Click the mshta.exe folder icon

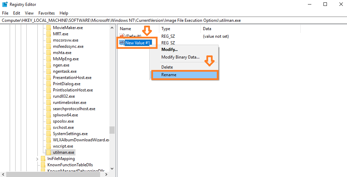[48, 53]
